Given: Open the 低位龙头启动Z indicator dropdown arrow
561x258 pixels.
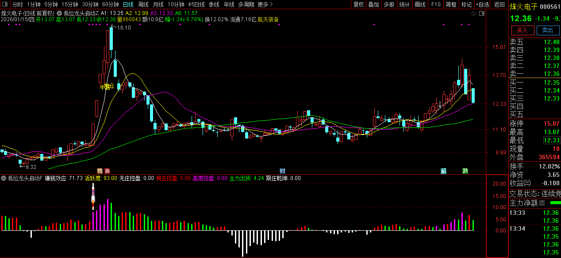Looking at the screenshot, I should (x=59, y=13).
